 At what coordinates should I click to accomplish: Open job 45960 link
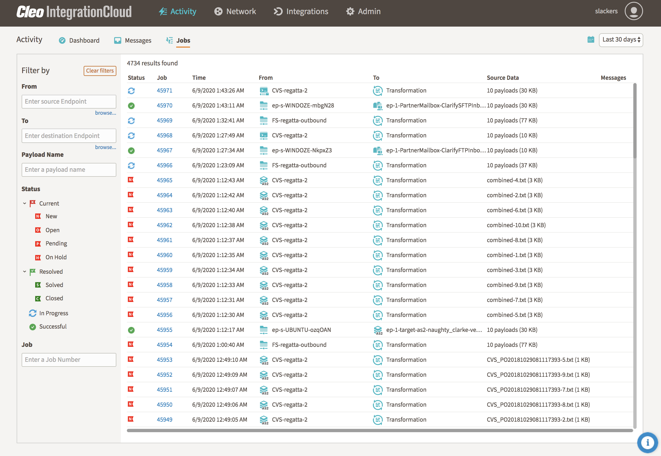(165, 255)
